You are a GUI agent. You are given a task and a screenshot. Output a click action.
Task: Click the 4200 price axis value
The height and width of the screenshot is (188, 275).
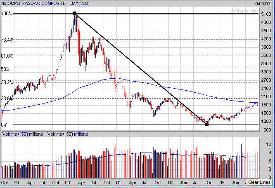(266, 39)
